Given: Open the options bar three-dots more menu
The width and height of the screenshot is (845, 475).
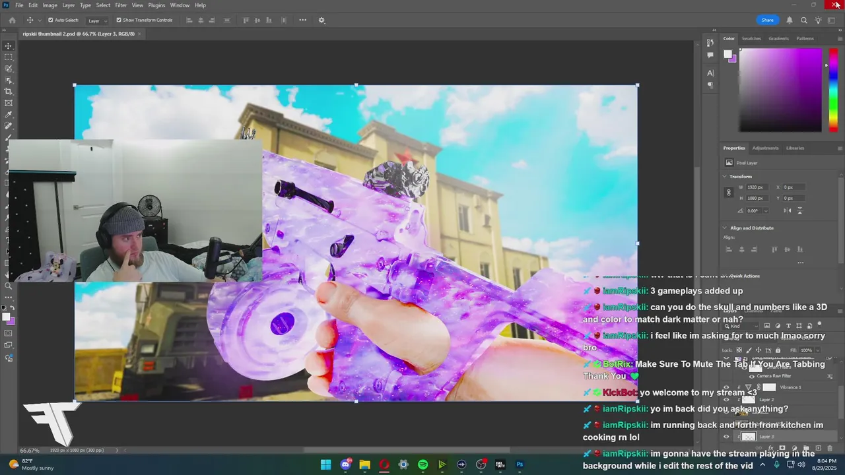Looking at the screenshot, I should click(302, 20).
